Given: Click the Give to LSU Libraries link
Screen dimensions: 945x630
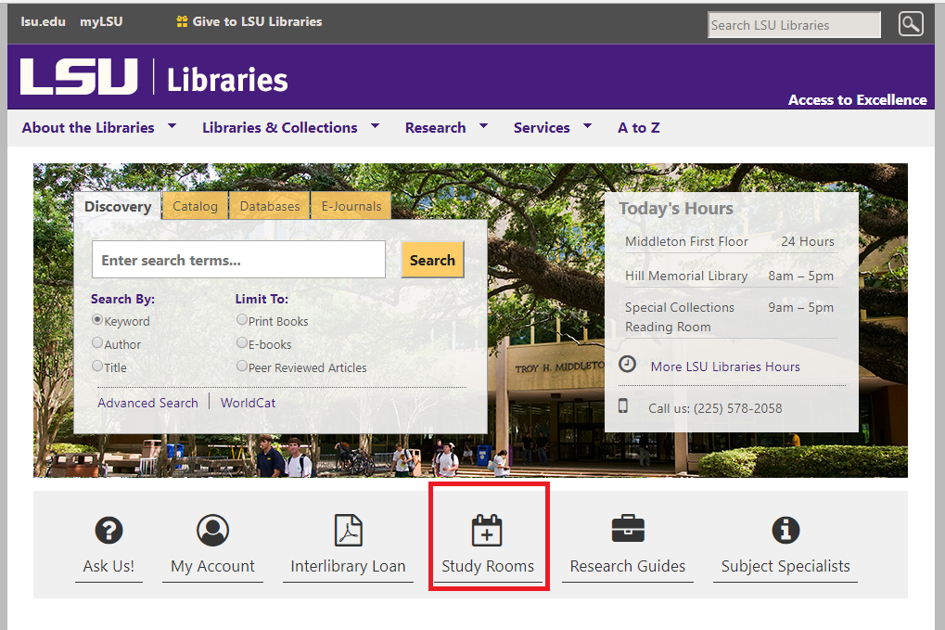Looking at the screenshot, I should (x=257, y=21).
